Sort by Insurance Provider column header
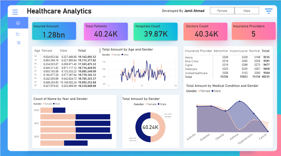The width and height of the screenshot is (281, 156). 198,51
